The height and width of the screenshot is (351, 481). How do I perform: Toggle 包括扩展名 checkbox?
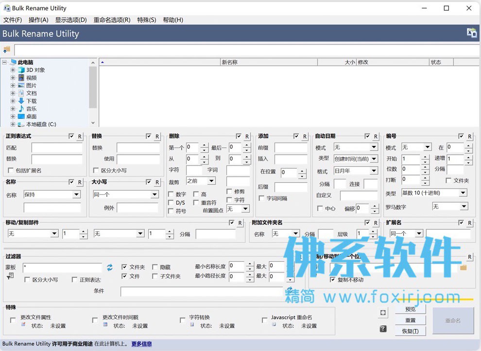(x=11, y=170)
